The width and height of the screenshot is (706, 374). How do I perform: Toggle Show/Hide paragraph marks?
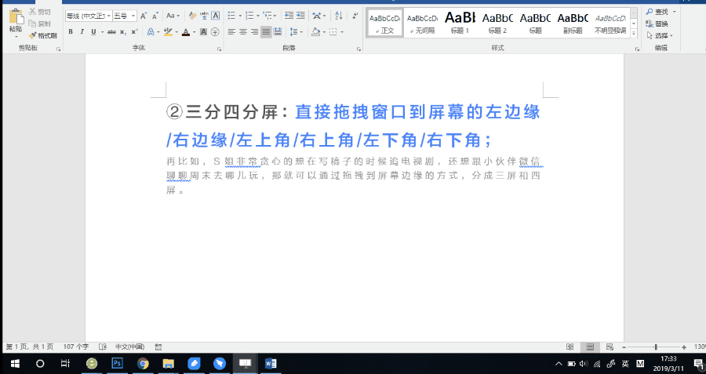355,16
